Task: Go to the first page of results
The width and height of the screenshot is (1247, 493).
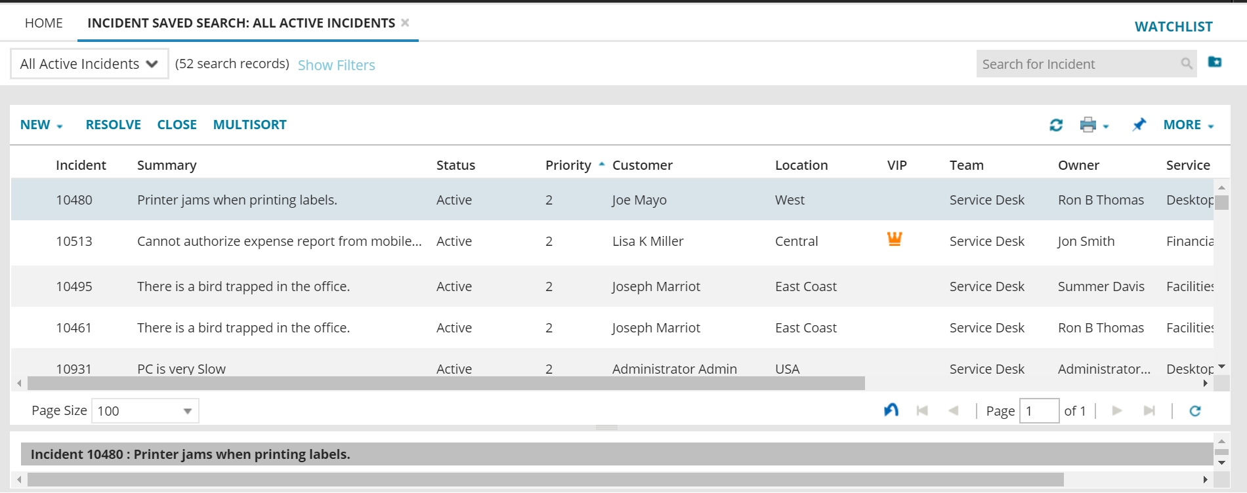Action: [x=922, y=411]
